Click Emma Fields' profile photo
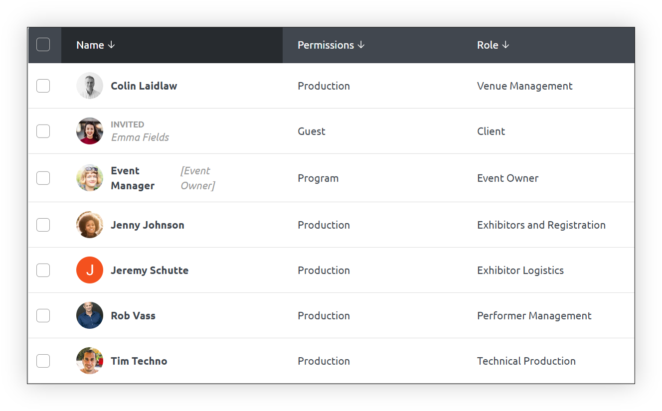662x411 pixels. (x=90, y=131)
